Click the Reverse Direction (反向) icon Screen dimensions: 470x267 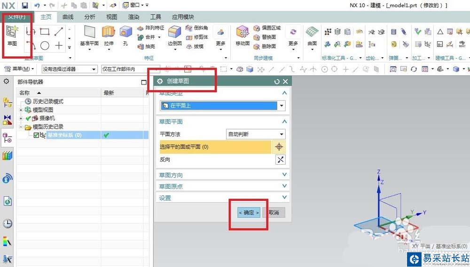click(280, 160)
